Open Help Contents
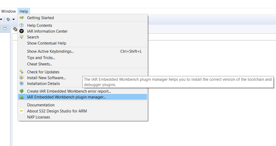 83,25
